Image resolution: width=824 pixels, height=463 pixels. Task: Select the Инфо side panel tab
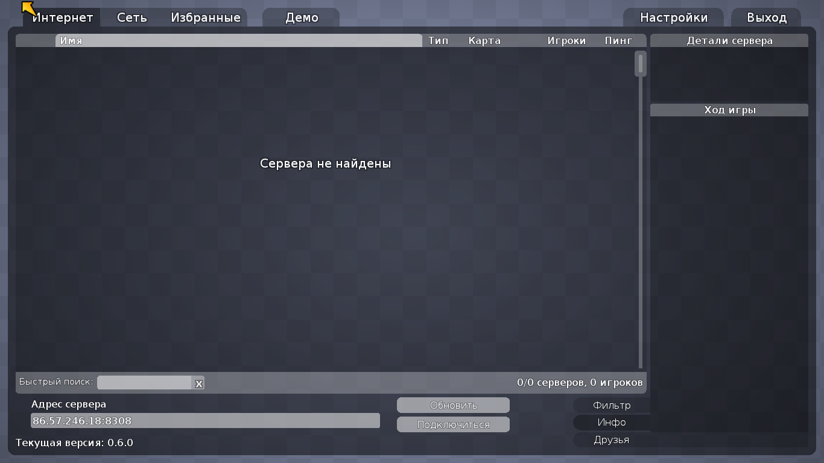611,423
